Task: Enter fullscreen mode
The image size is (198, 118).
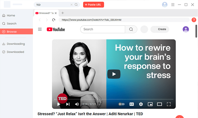Action: coord(169,104)
